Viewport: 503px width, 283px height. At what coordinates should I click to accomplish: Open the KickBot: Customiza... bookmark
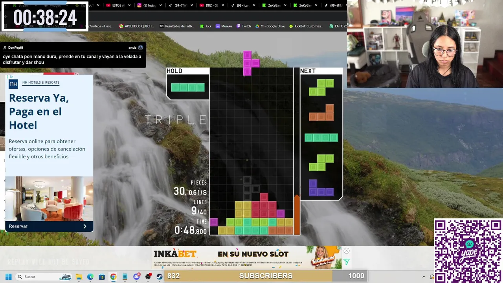point(306,26)
